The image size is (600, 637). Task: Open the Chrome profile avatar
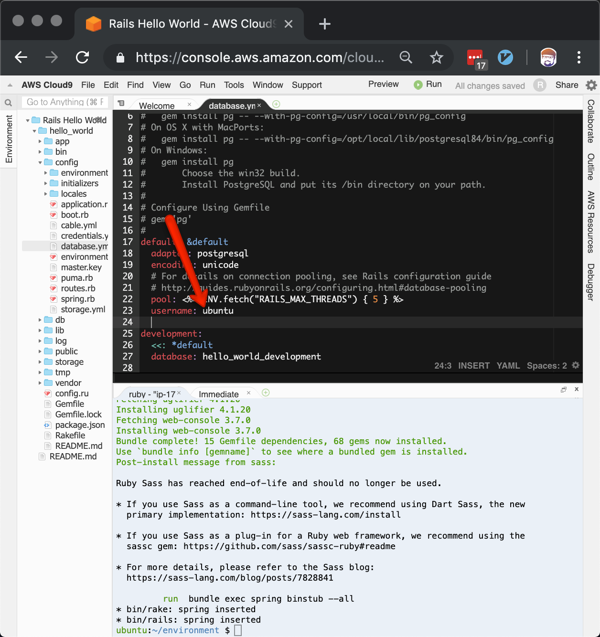pos(548,58)
